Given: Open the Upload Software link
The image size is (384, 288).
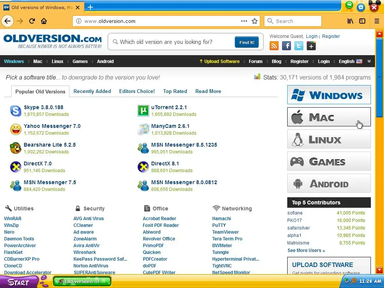Looking at the screenshot, I should point(219,61).
